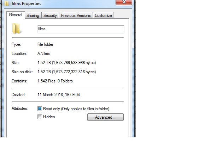Enable the Hidden attribute checkbox
Viewport: 217px width, 162px height.
40,117
